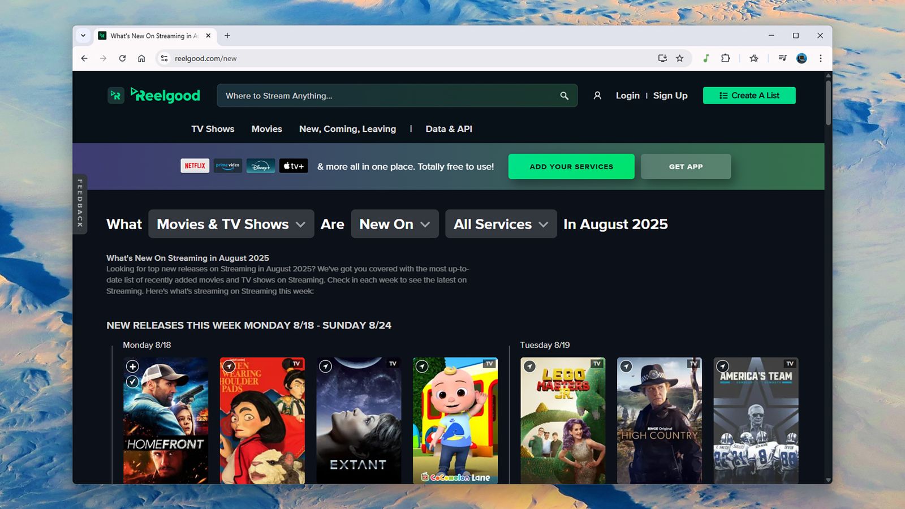
Task: Click the Apple TV+ service logo
Action: click(x=294, y=166)
